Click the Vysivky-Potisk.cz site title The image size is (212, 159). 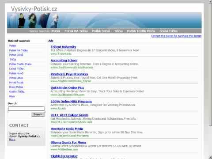pos(34,9)
